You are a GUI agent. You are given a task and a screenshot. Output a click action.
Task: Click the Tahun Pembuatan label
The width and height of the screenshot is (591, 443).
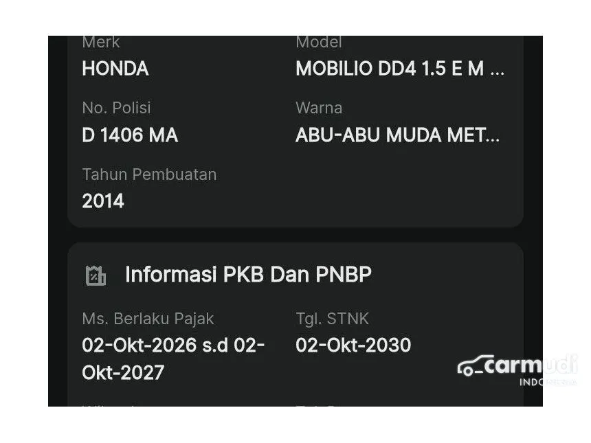(x=149, y=174)
